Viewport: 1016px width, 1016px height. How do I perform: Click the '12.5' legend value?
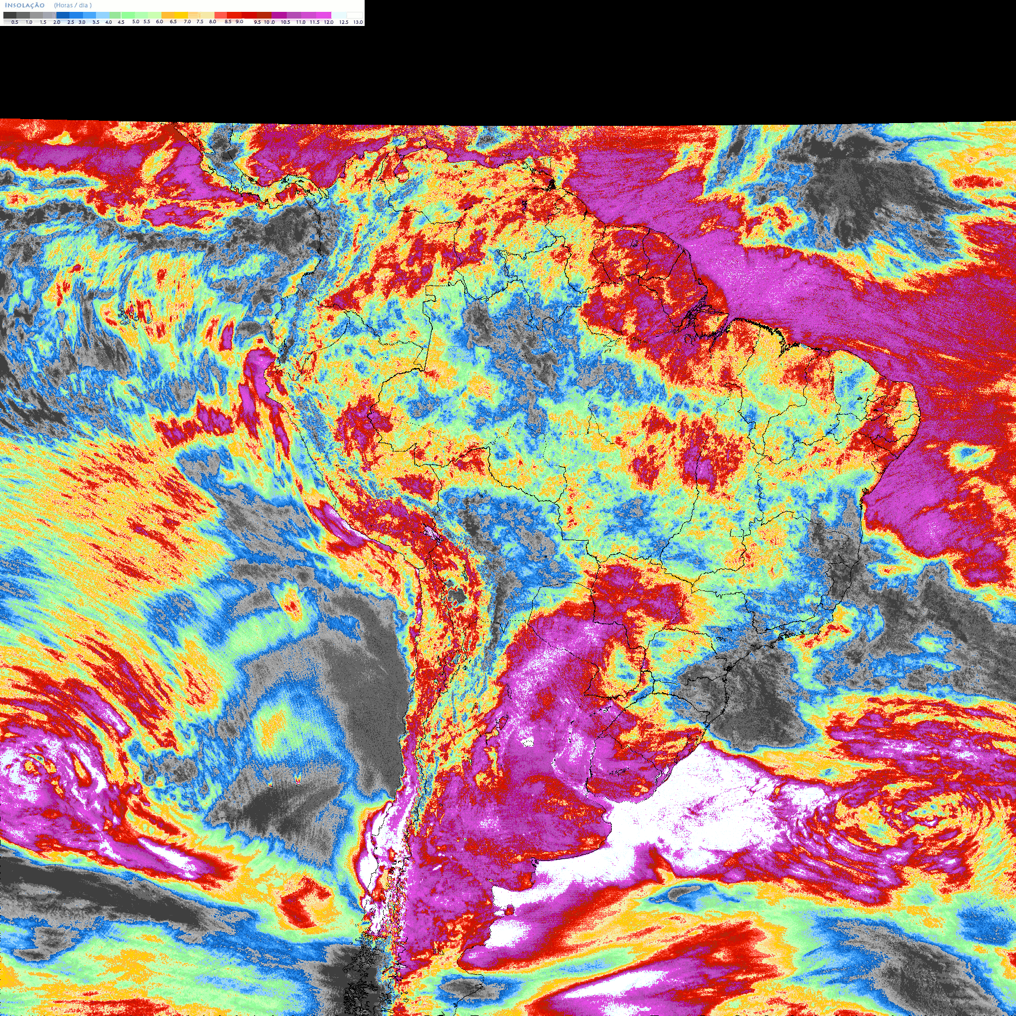click(x=344, y=22)
